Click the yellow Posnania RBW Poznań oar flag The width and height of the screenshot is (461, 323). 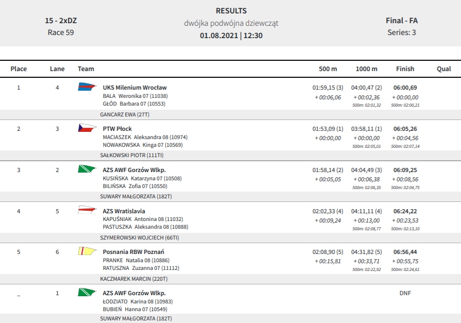coord(87,251)
